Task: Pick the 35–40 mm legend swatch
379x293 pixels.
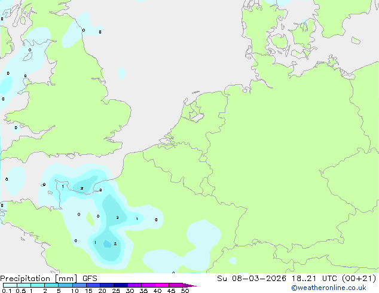Action: coord(148,285)
